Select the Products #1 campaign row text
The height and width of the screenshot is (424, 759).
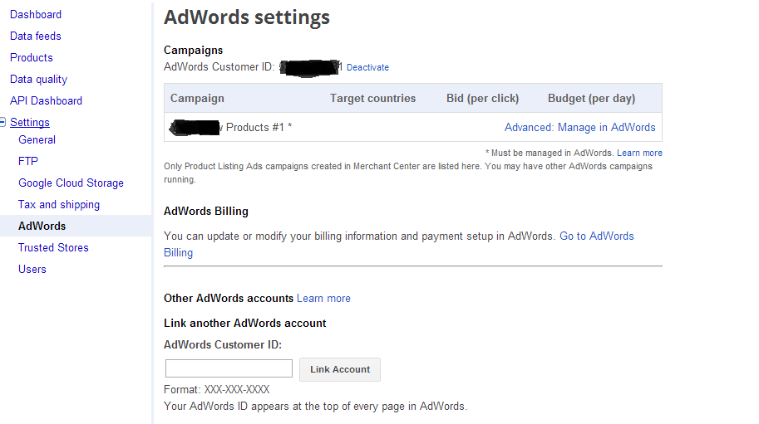coord(259,128)
